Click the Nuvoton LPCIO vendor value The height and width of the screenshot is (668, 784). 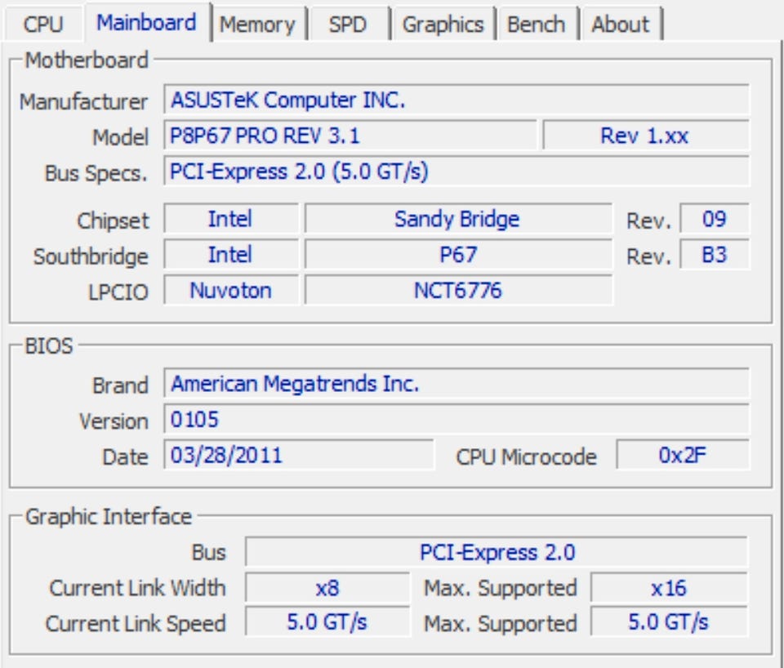pos(230,290)
